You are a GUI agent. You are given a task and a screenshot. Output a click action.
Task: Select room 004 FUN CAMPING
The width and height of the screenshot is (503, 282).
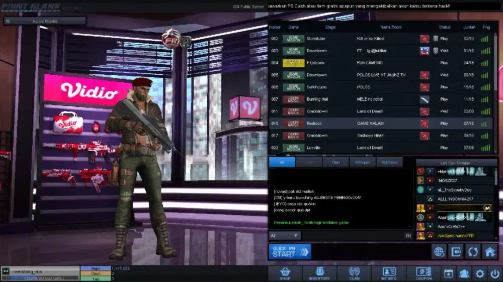coord(380,63)
